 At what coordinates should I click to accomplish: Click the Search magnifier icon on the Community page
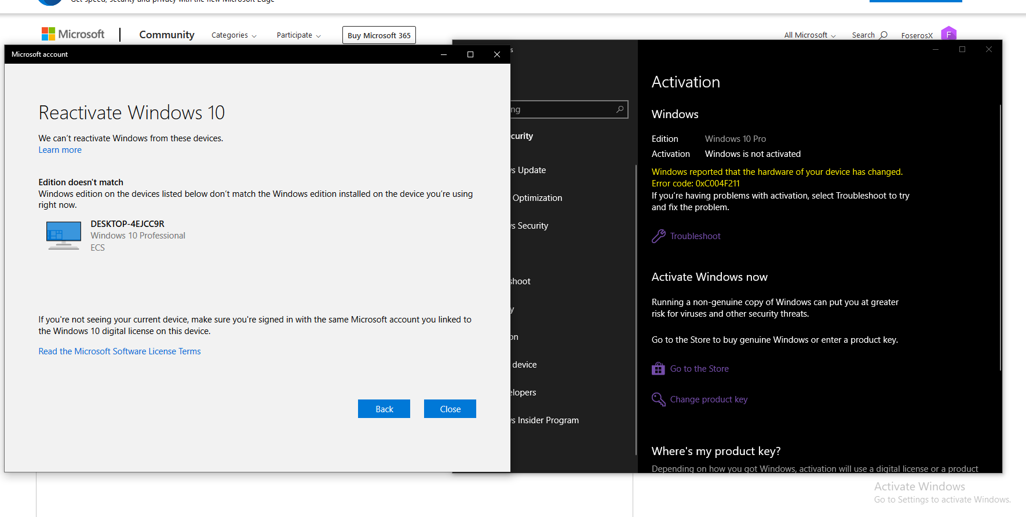click(883, 35)
